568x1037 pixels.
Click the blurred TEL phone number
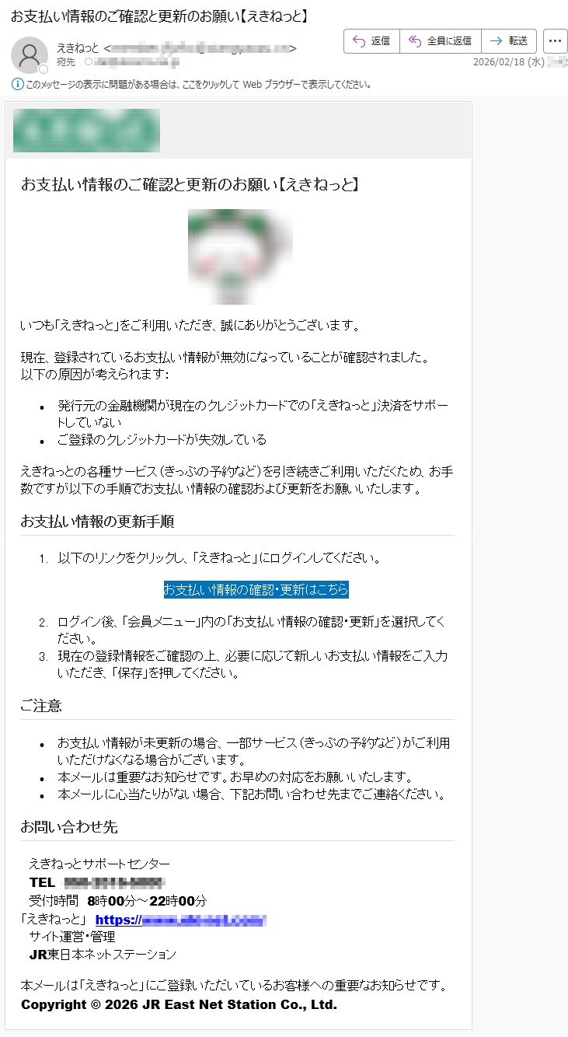(x=113, y=882)
